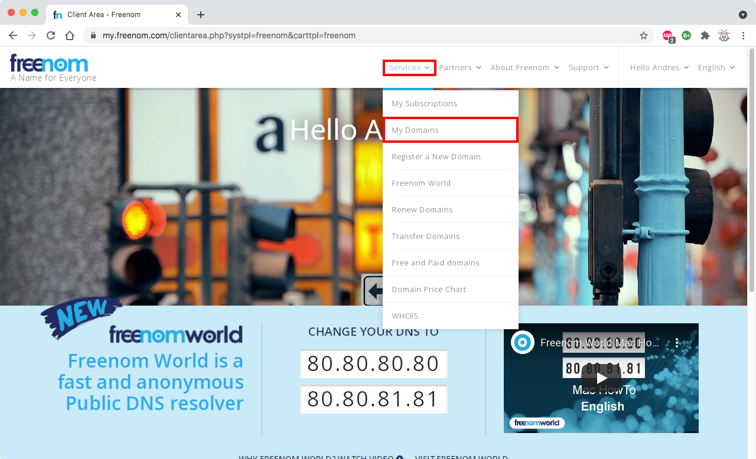This screenshot has width=756, height=459.
Task: Expand the Hello Andres account menu
Action: coord(659,68)
